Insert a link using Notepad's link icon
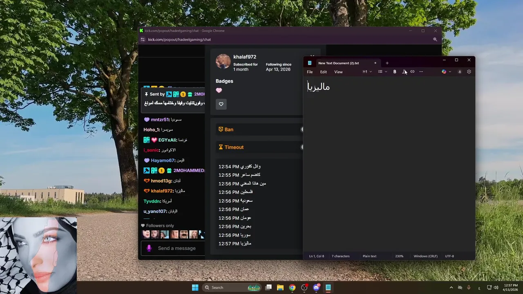The height and width of the screenshot is (294, 523). [x=412, y=72]
